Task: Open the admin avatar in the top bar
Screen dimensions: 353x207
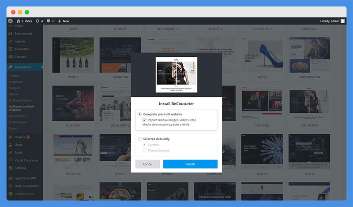Action: 343,21
